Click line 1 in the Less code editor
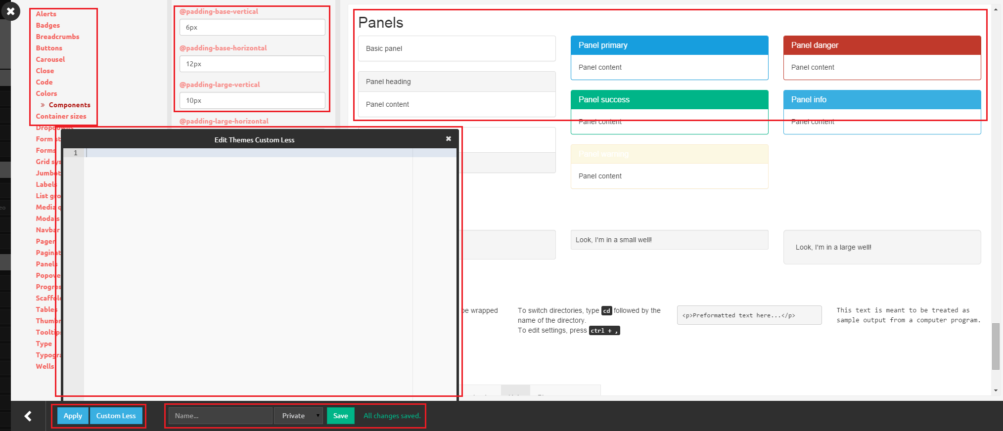 (x=247, y=153)
